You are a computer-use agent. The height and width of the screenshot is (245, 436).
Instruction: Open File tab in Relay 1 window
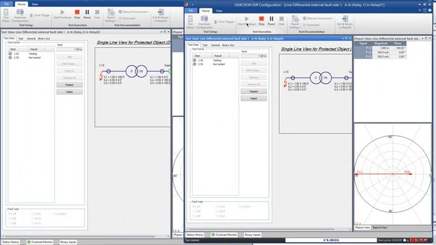(191, 11)
